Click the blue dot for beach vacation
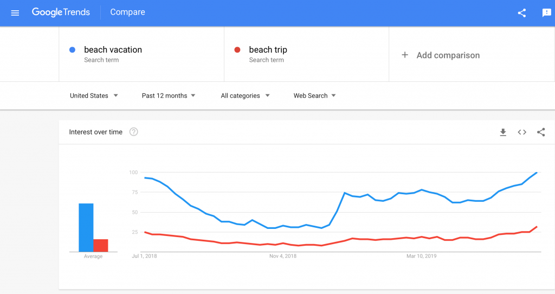 [x=72, y=50]
